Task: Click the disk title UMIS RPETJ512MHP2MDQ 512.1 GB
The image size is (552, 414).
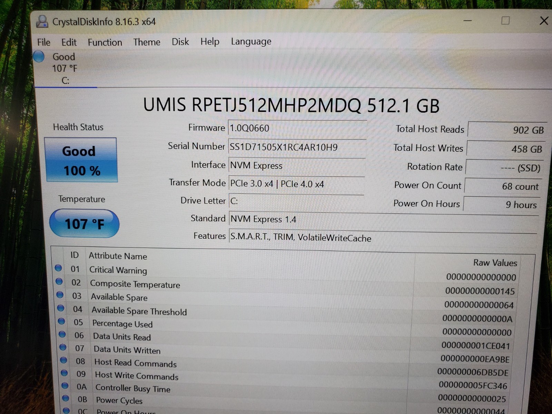Action: [x=292, y=105]
